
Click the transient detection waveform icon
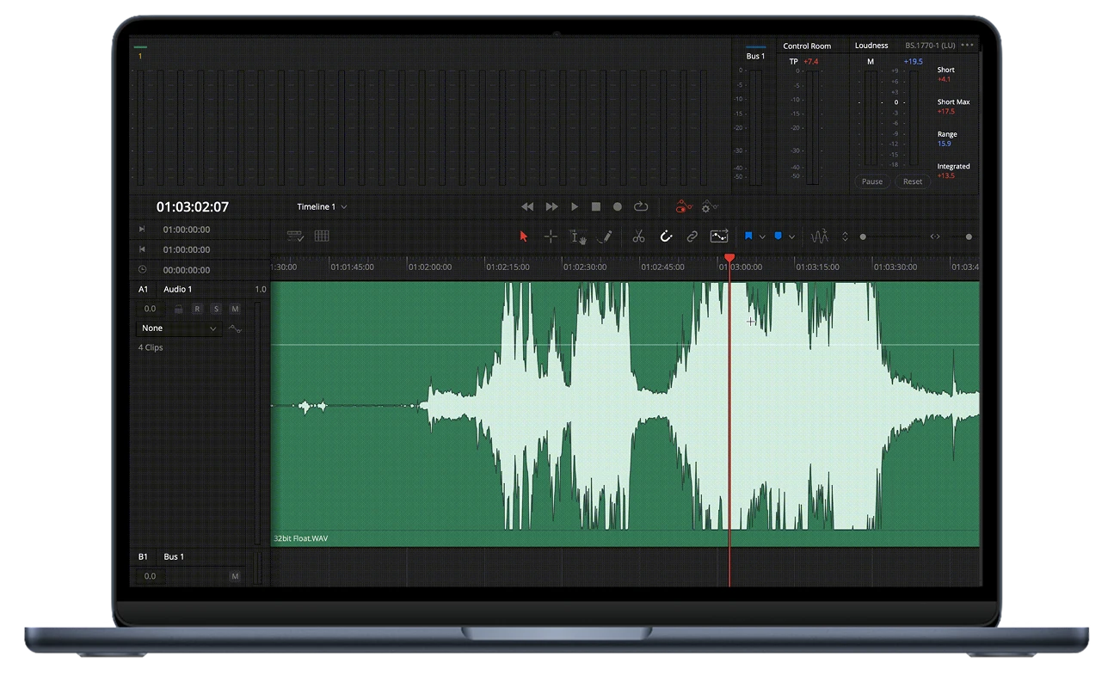click(x=820, y=236)
